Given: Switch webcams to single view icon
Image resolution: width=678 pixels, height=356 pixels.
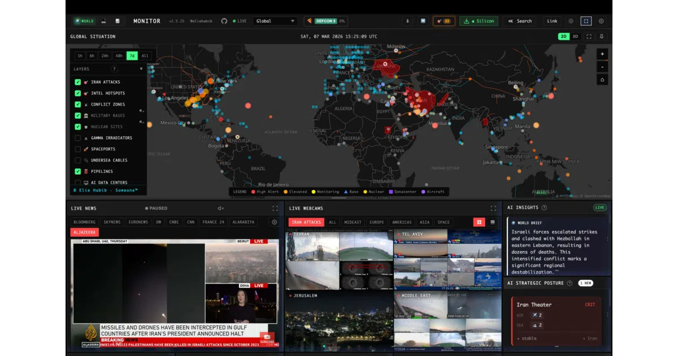Looking at the screenshot, I should 493,222.
